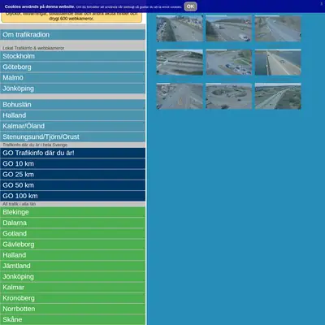This screenshot has height=325, width=325.
Task: Open Gotland county traffic
Action: pos(72,233)
